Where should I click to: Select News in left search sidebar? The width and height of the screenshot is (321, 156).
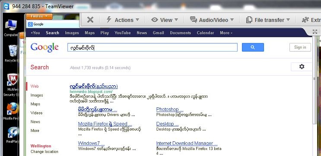tap(35, 122)
